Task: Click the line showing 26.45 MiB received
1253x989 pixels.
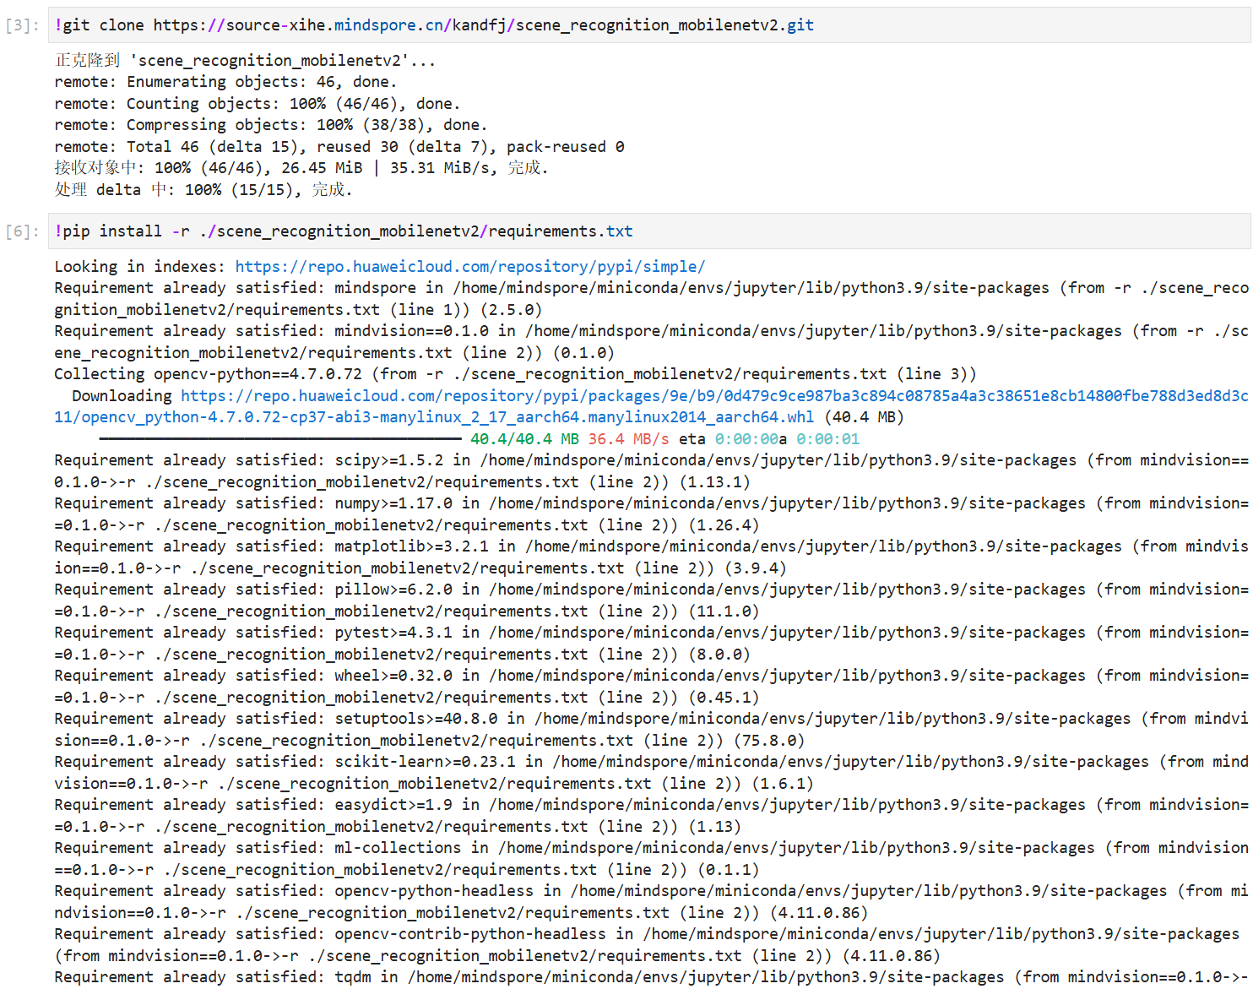Action: (301, 168)
